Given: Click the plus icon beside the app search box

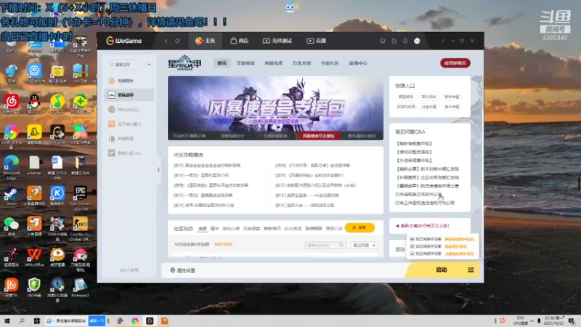Looking at the screenshot, I should point(149,65).
